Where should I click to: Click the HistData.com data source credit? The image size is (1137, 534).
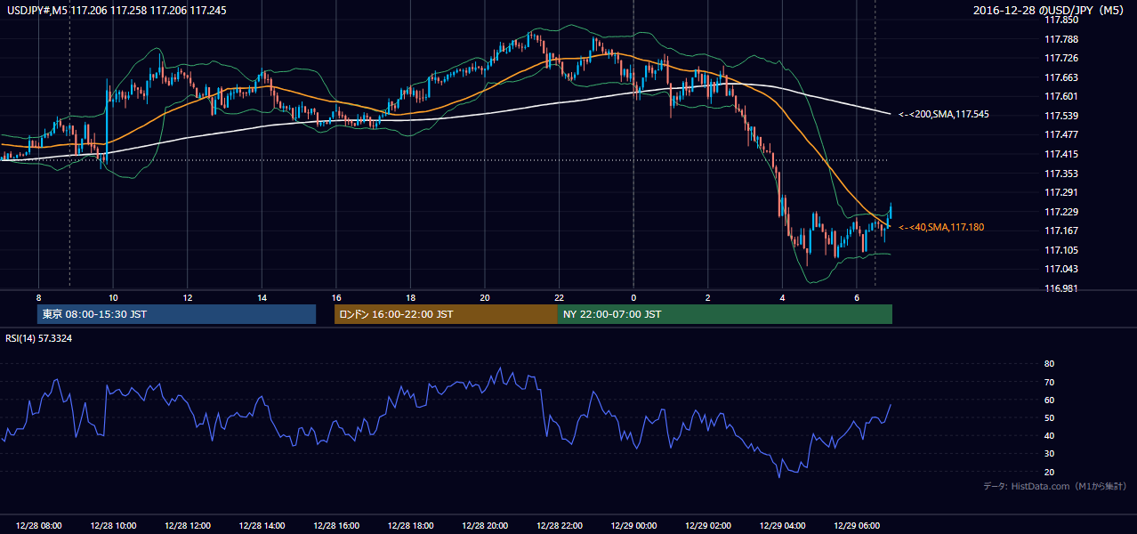pyautogui.click(x=1055, y=486)
